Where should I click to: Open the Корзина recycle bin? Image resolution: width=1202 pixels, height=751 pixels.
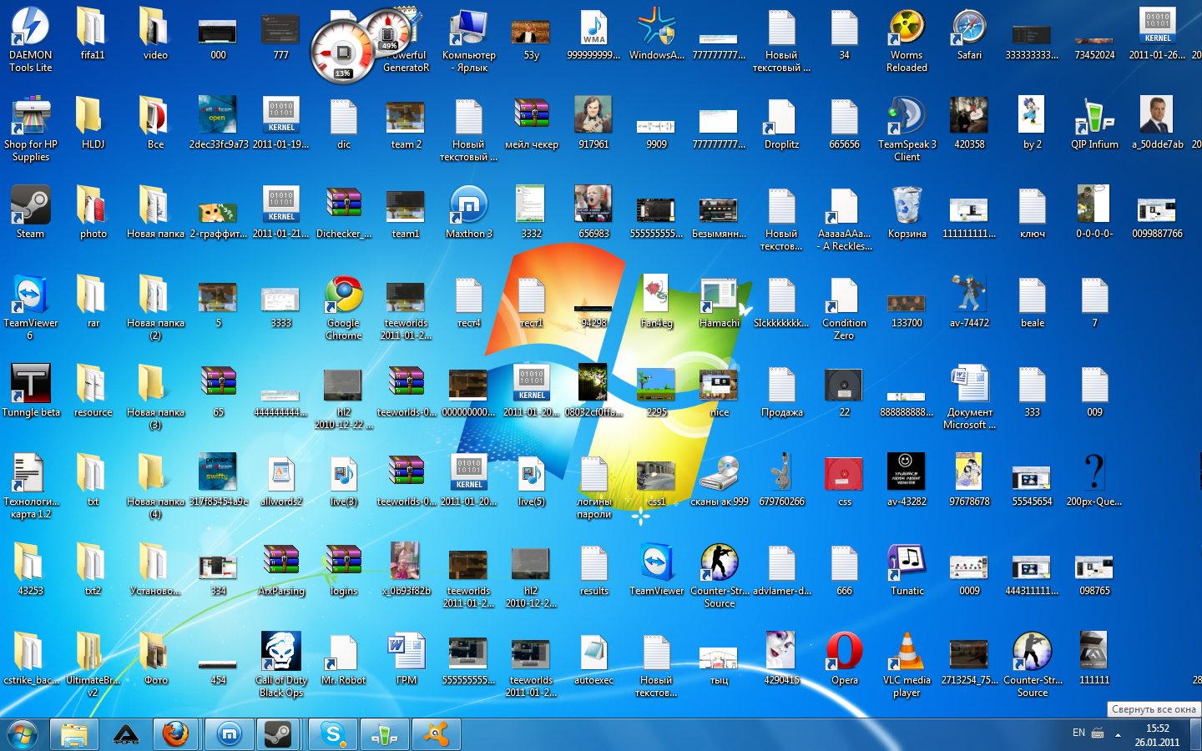tap(907, 212)
